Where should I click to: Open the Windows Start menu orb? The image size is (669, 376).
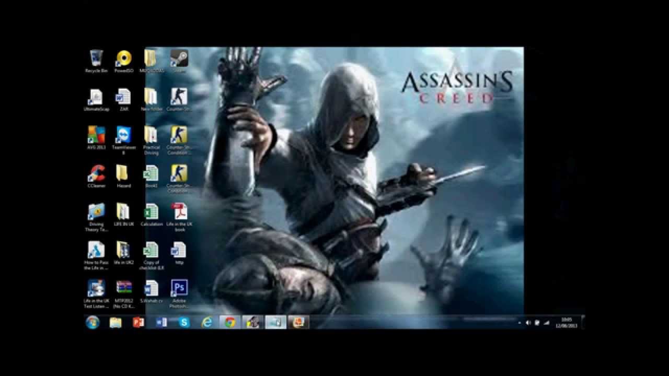pos(93,322)
